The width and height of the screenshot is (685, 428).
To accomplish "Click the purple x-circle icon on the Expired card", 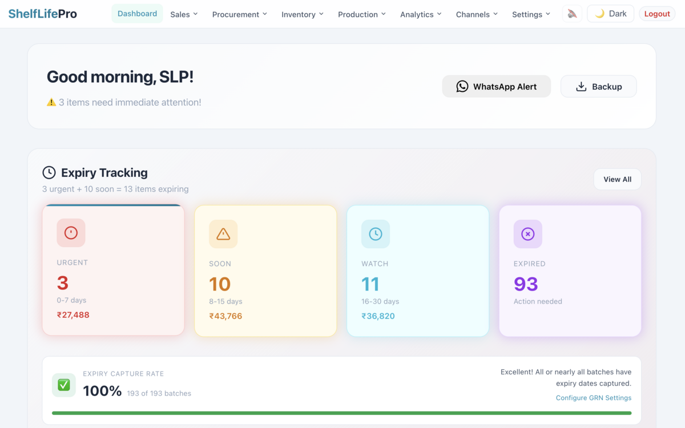I will click(527, 234).
